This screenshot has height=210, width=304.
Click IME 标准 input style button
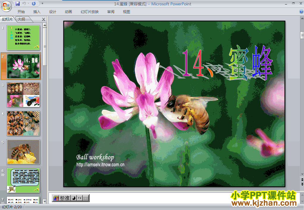[65, 198]
